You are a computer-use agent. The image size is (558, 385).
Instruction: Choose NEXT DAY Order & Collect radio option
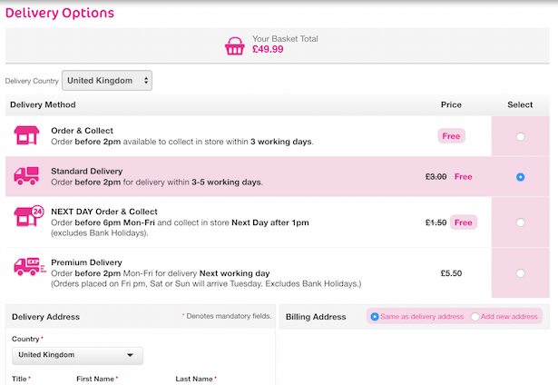pos(520,222)
